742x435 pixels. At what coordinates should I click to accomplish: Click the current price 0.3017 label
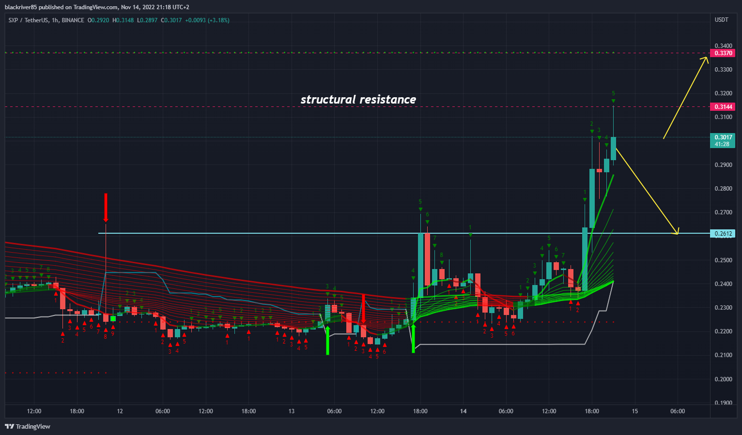tap(722, 137)
